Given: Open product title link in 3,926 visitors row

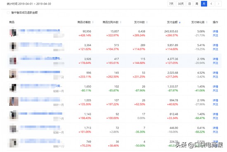Looking at the screenshot, I should click(x=41, y=58).
